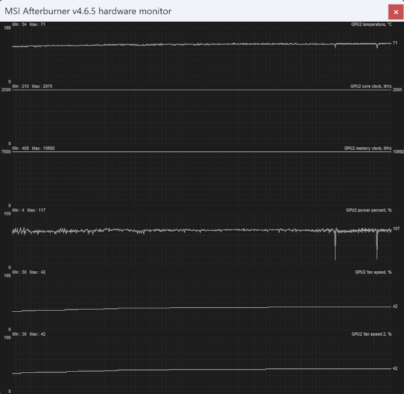The width and height of the screenshot is (404, 394).
Task: Click the MSI Afterburner hardware monitor title
Action: coord(88,11)
